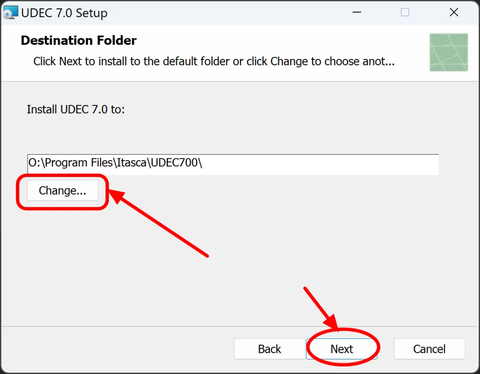Viewport: 480px width, 374px height.
Task: Proceed with the Next button
Action: [x=341, y=349]
